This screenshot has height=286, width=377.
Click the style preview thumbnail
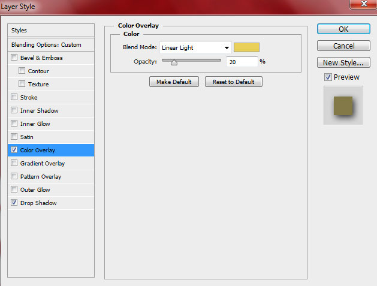pyautogui.click(x=343, y=106)
